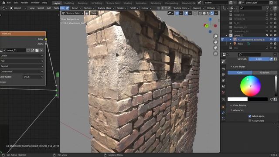This screenshot has height=157, width=279.
Task: Click the Strength value slider
Action: coord(259,59)
